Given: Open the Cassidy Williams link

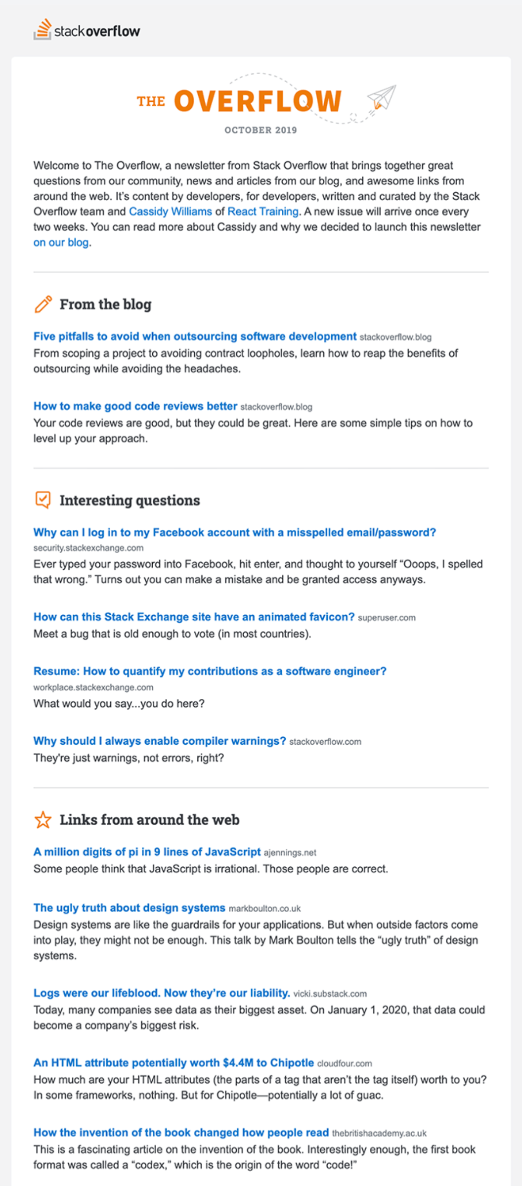Looking at the screenshot, I should tap(170, 212).
